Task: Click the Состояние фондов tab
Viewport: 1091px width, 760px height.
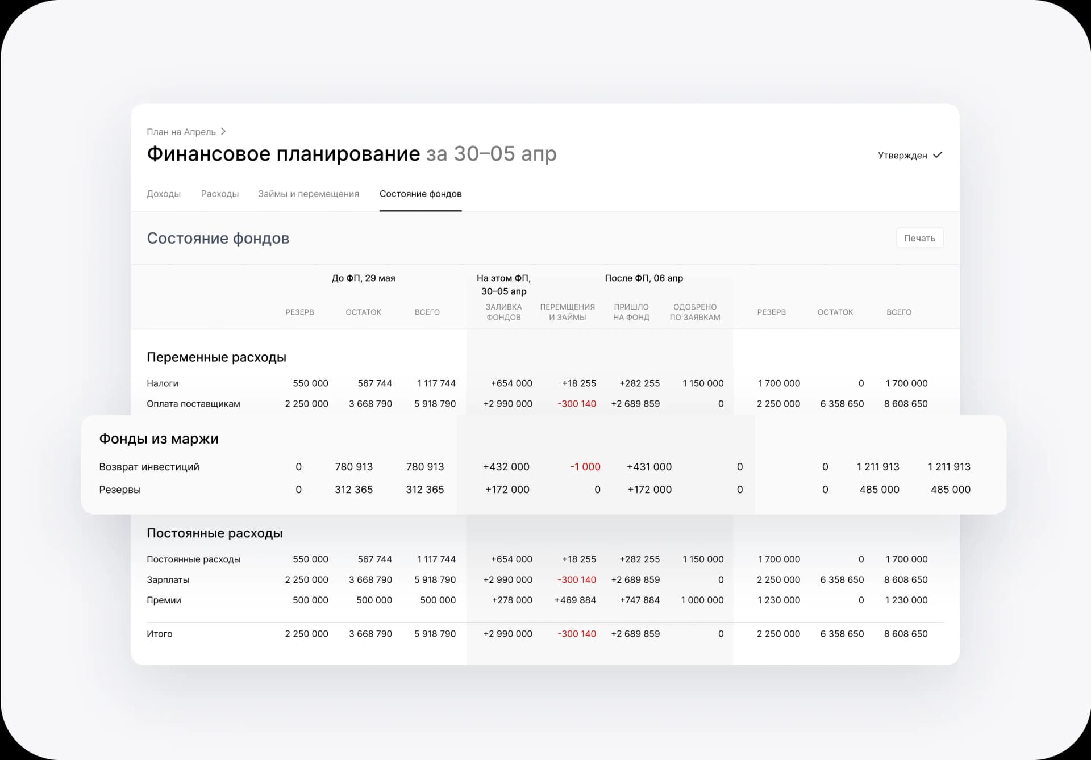Action: pos(420,194)
